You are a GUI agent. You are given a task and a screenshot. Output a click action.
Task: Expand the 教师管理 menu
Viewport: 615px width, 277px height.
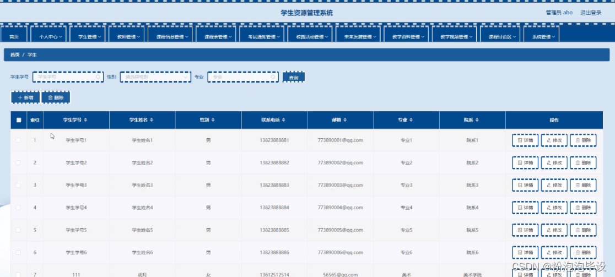(x=126, y=35)
